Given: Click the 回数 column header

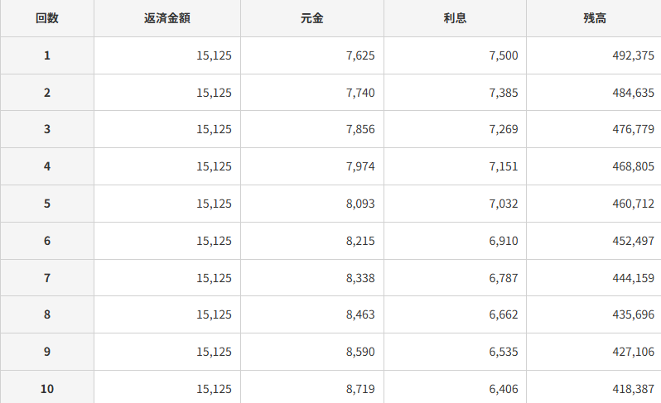Looking at the screenshot, I should (46, 18).
